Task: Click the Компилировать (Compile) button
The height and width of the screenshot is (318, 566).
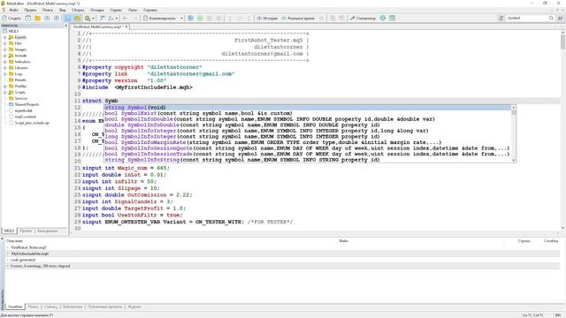Action: click(159, 18)
